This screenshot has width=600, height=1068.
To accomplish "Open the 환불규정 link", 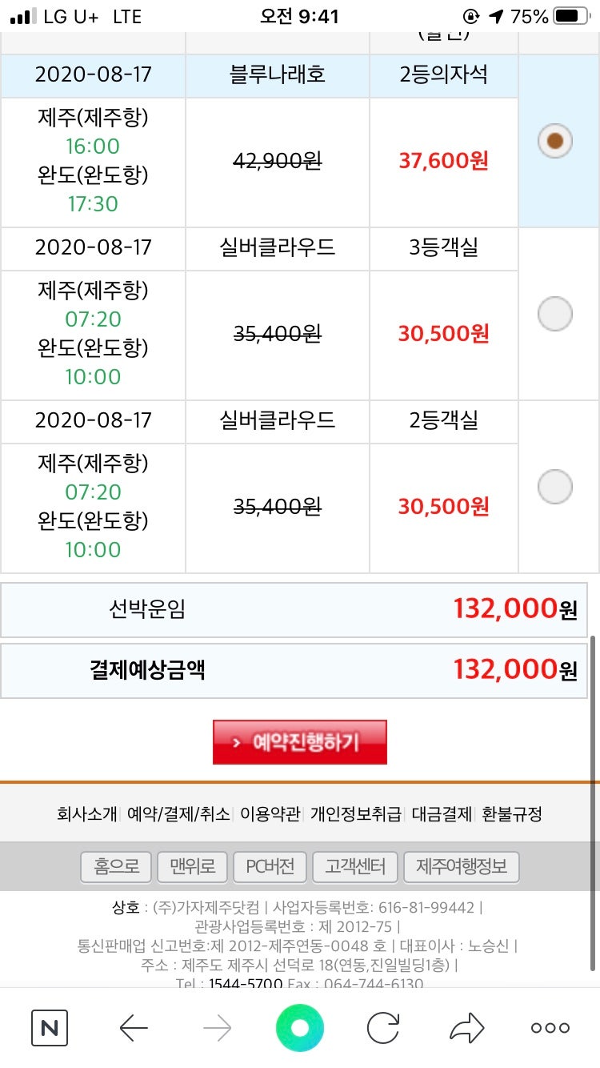I will [512, 814].
